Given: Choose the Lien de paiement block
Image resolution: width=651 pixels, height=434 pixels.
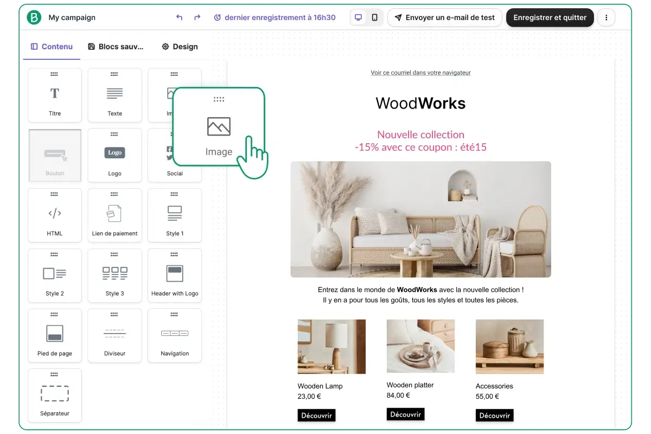Looking at the screenshot, I should tap(114, 215).
